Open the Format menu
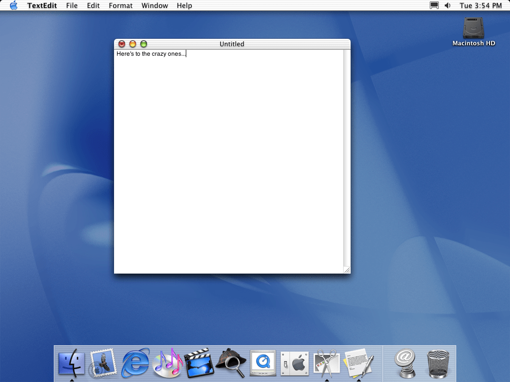Viewport: 510px width, 382px height. coord(121,5)
